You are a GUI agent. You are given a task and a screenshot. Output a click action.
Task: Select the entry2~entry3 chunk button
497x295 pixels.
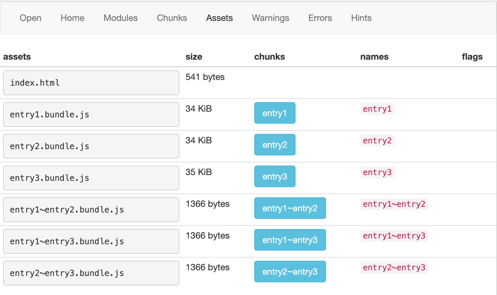pyautogui.click(x=290, y=272)
